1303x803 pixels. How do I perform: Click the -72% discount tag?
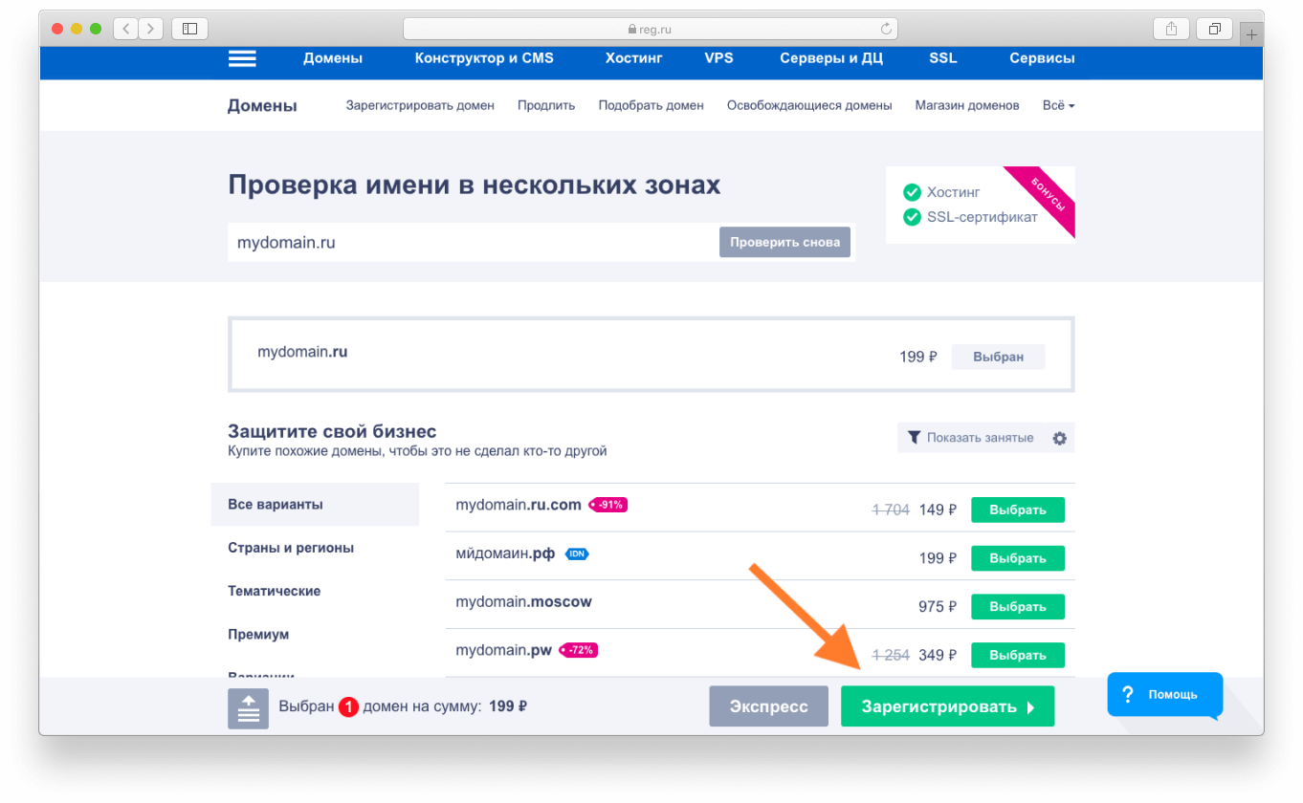tap(579, 650)
